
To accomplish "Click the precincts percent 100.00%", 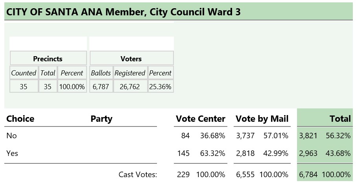I will 72,86.
